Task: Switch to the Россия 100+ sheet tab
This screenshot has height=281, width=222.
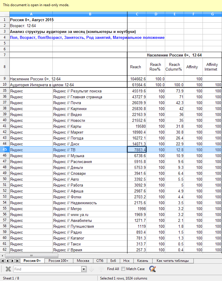Action: (59, 261)
